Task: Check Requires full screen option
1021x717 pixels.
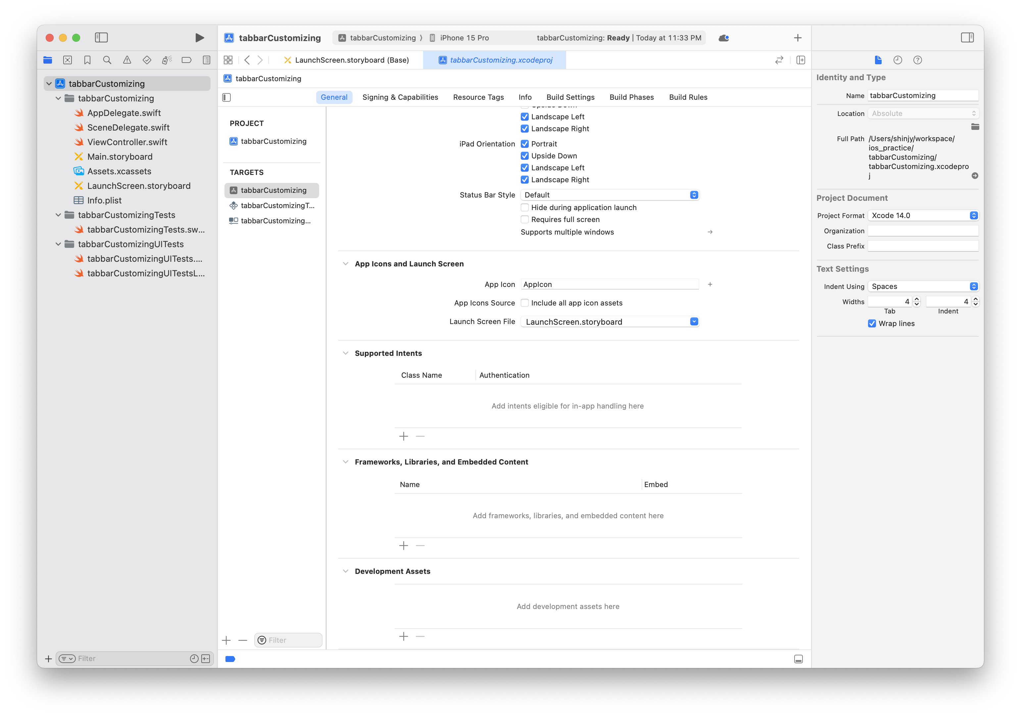Action: [x=525, y=219]
